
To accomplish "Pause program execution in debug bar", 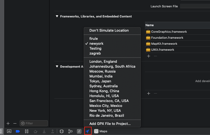I will [x=27, y=131].
